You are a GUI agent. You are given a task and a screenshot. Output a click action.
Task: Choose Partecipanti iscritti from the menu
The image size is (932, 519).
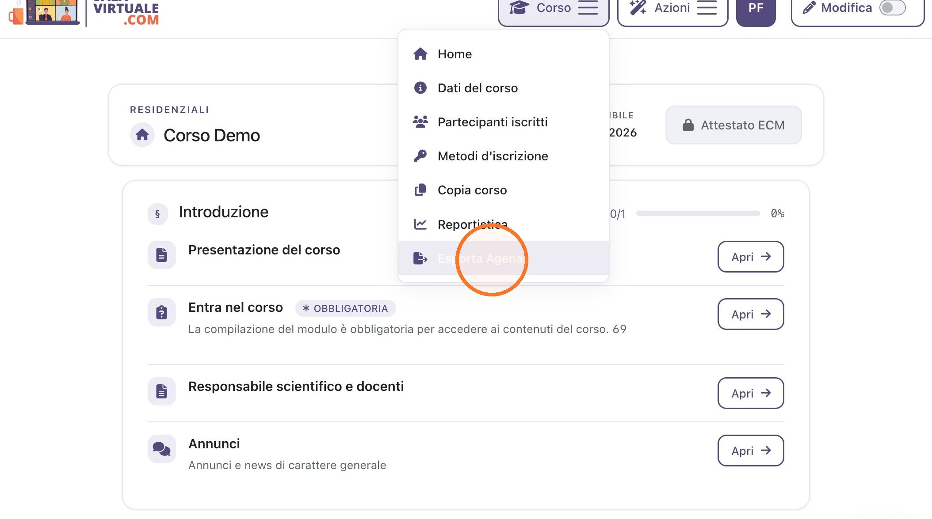click(504, 122)
